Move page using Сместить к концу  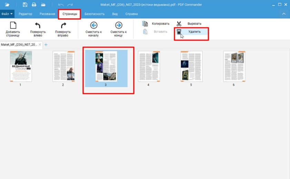click(118, 29)
